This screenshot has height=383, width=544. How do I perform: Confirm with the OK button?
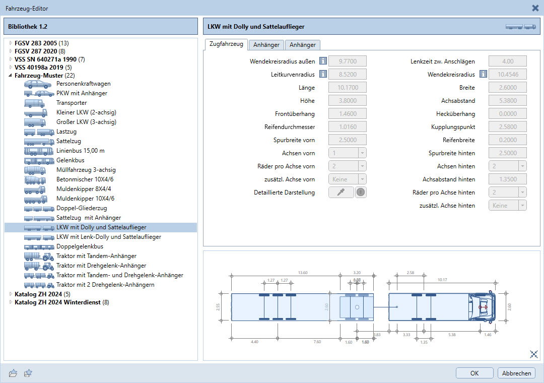point(474,373)
